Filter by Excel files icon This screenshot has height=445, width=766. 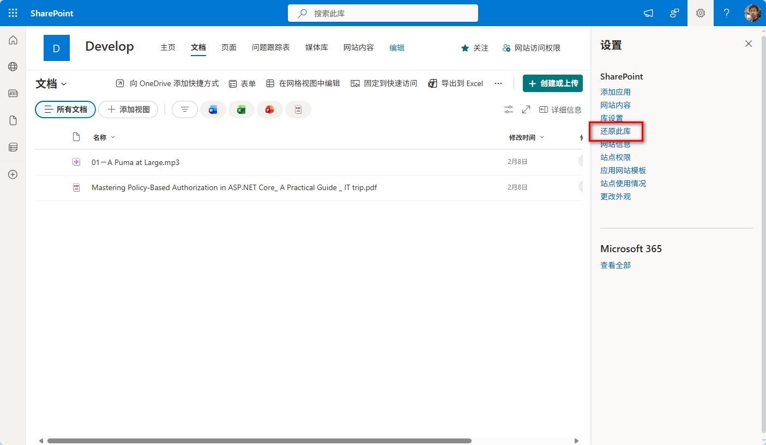tap(242, 109)
